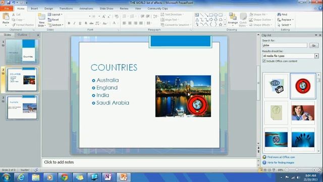Open the Arrange dropdown
This screenshot has height=182, width=323.
coord(233,20)
